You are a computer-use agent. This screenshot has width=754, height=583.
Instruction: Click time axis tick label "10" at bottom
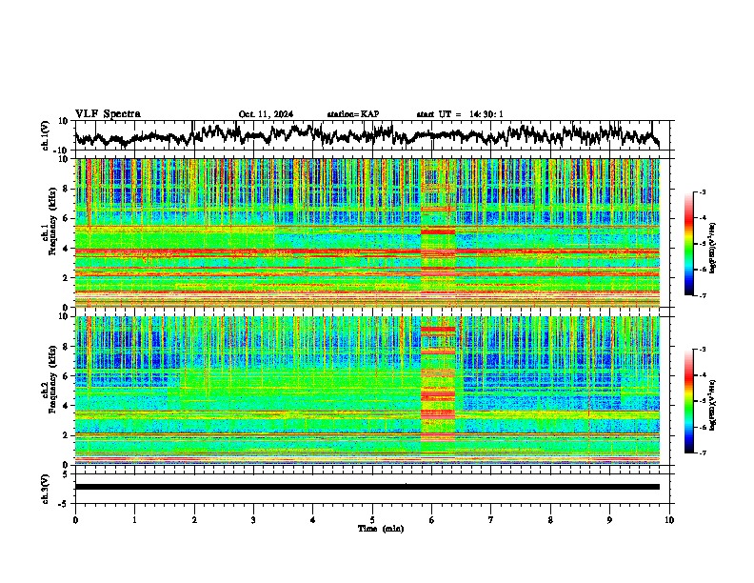(669, 520)
